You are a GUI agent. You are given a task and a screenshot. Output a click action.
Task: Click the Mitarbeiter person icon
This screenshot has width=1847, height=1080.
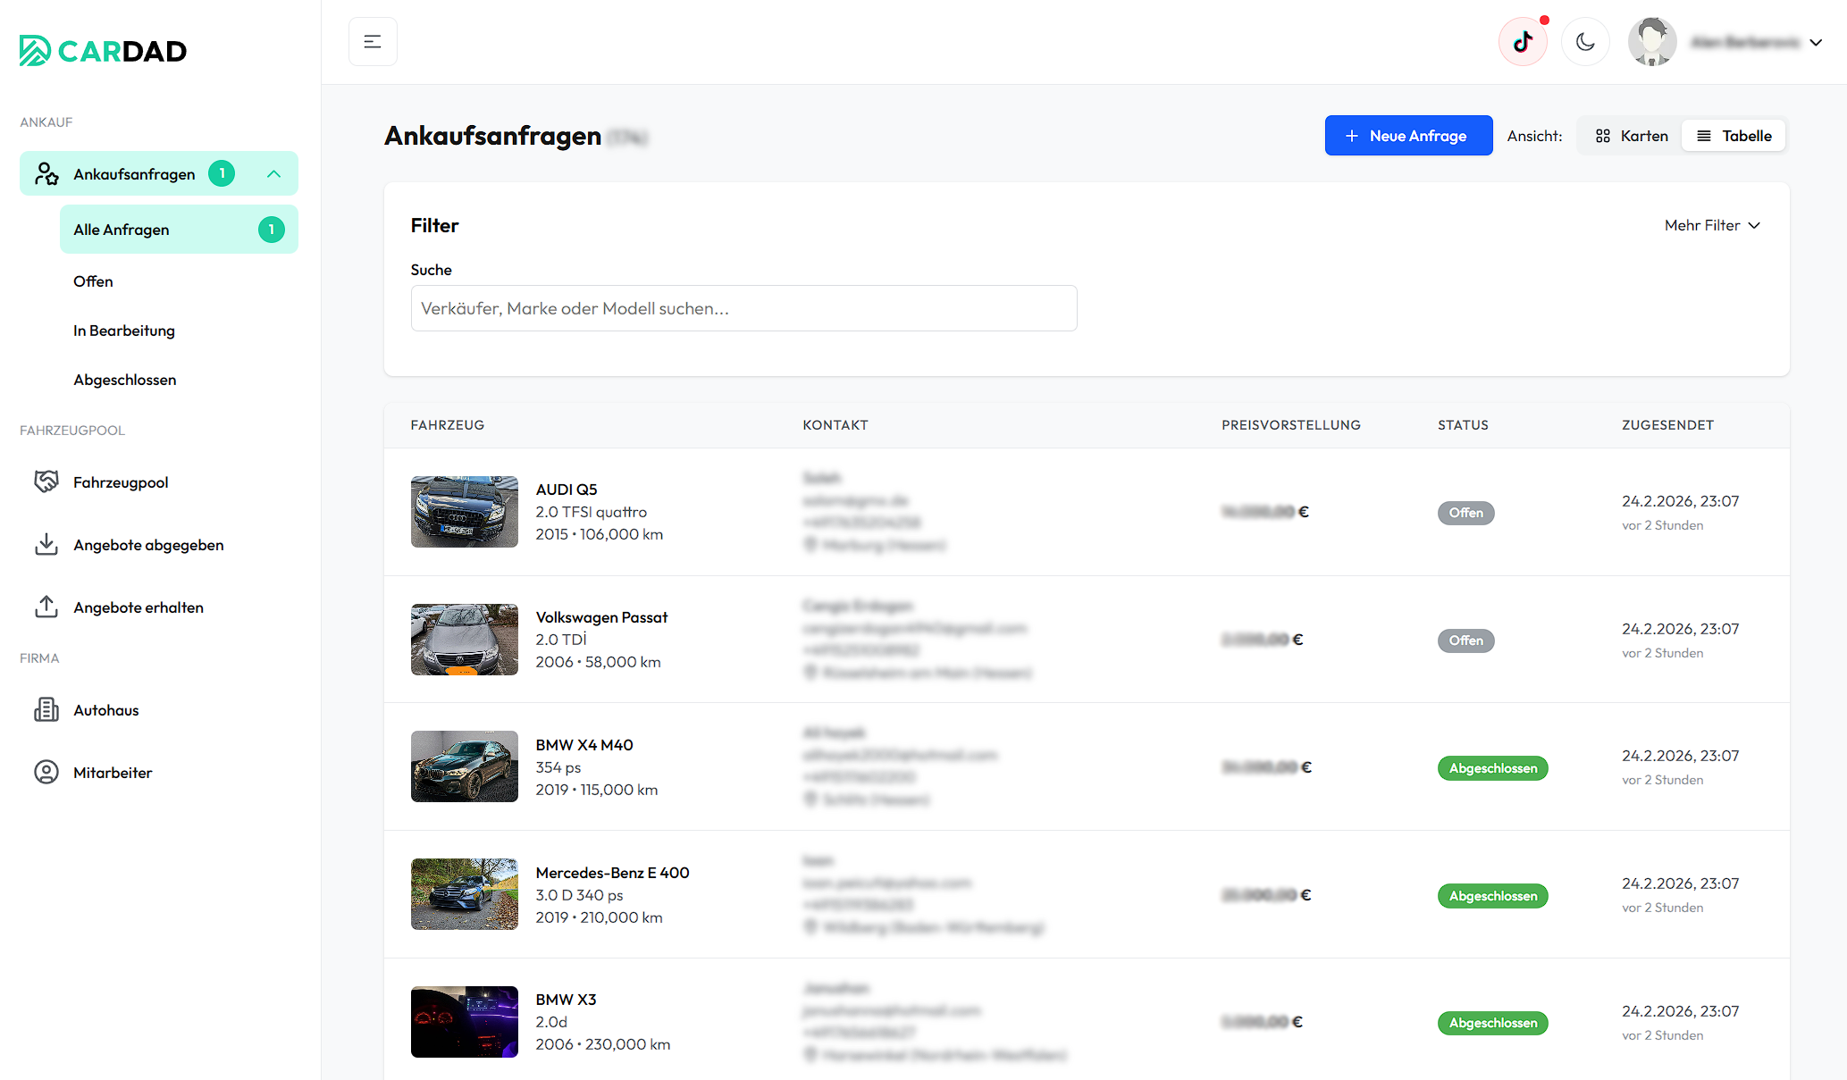(x=46, y=773)
